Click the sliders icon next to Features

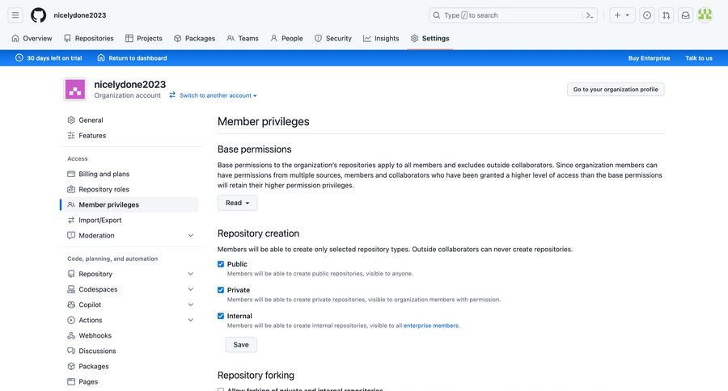click(x=71, y=136)
